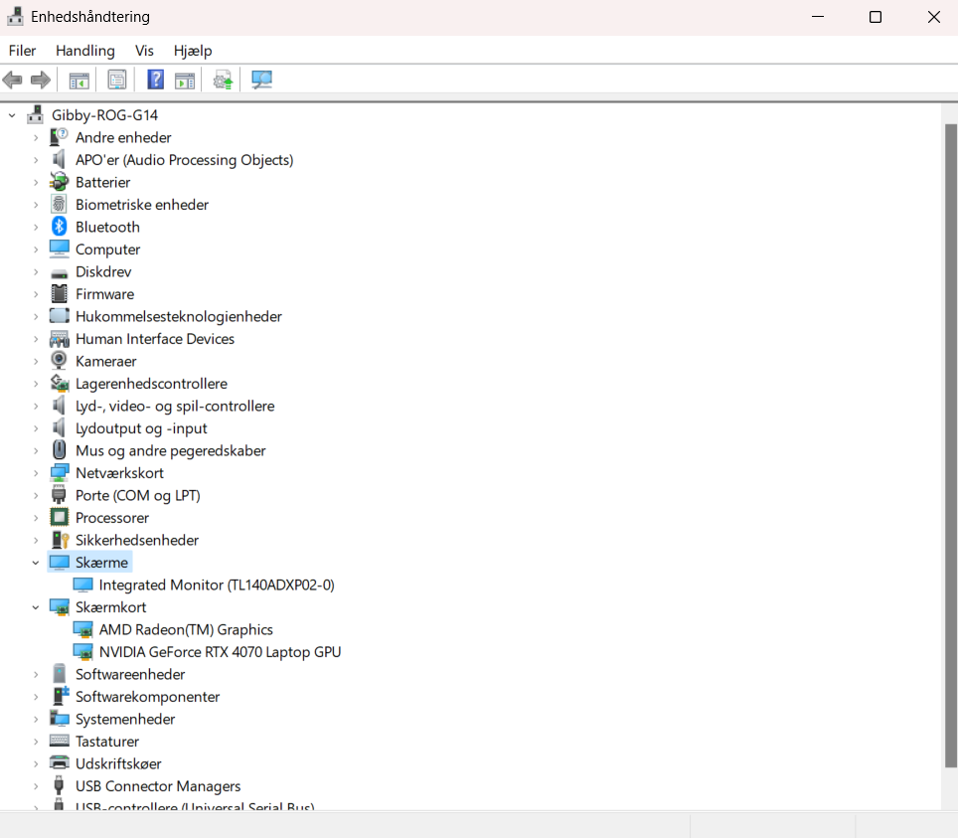
Task: Open the Filer menu
Action: (22, 50)
